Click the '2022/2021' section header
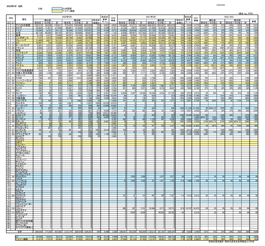 point(229,17)
